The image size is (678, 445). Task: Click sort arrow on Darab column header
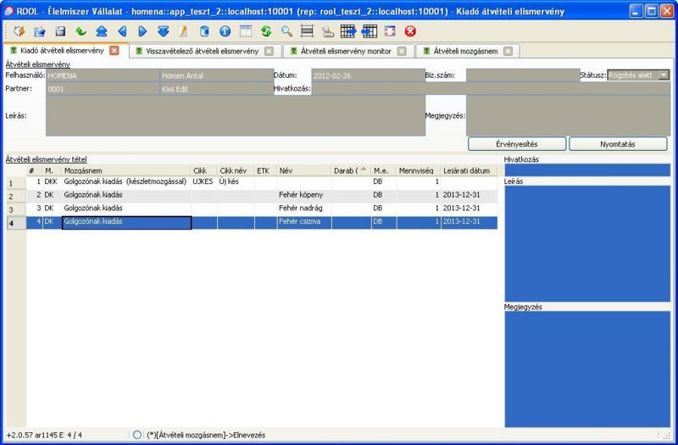pyautogui.click(x=364, y=170)
